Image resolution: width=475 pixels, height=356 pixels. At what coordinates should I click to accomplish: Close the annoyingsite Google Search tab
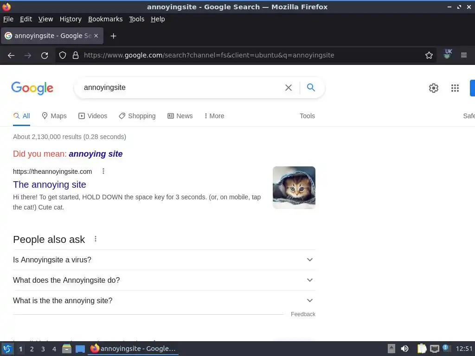pyautogui.click(x=96, y=36)
